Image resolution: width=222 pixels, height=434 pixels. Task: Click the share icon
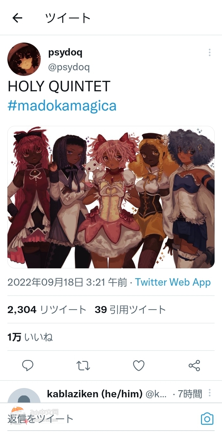point(194,366)
